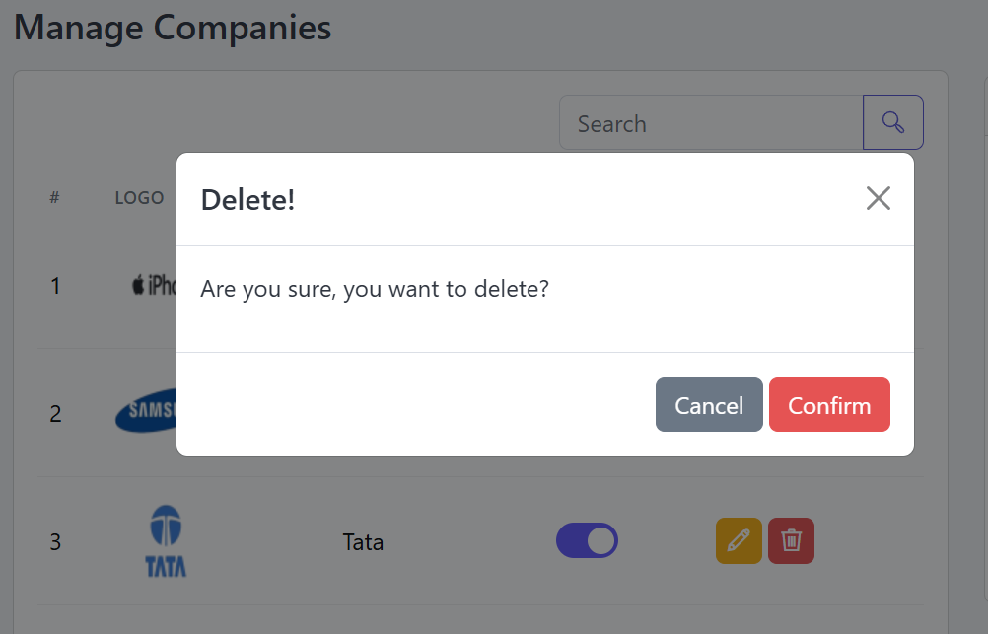
Task: Click row number 2 in table
Action: (55, 414)
